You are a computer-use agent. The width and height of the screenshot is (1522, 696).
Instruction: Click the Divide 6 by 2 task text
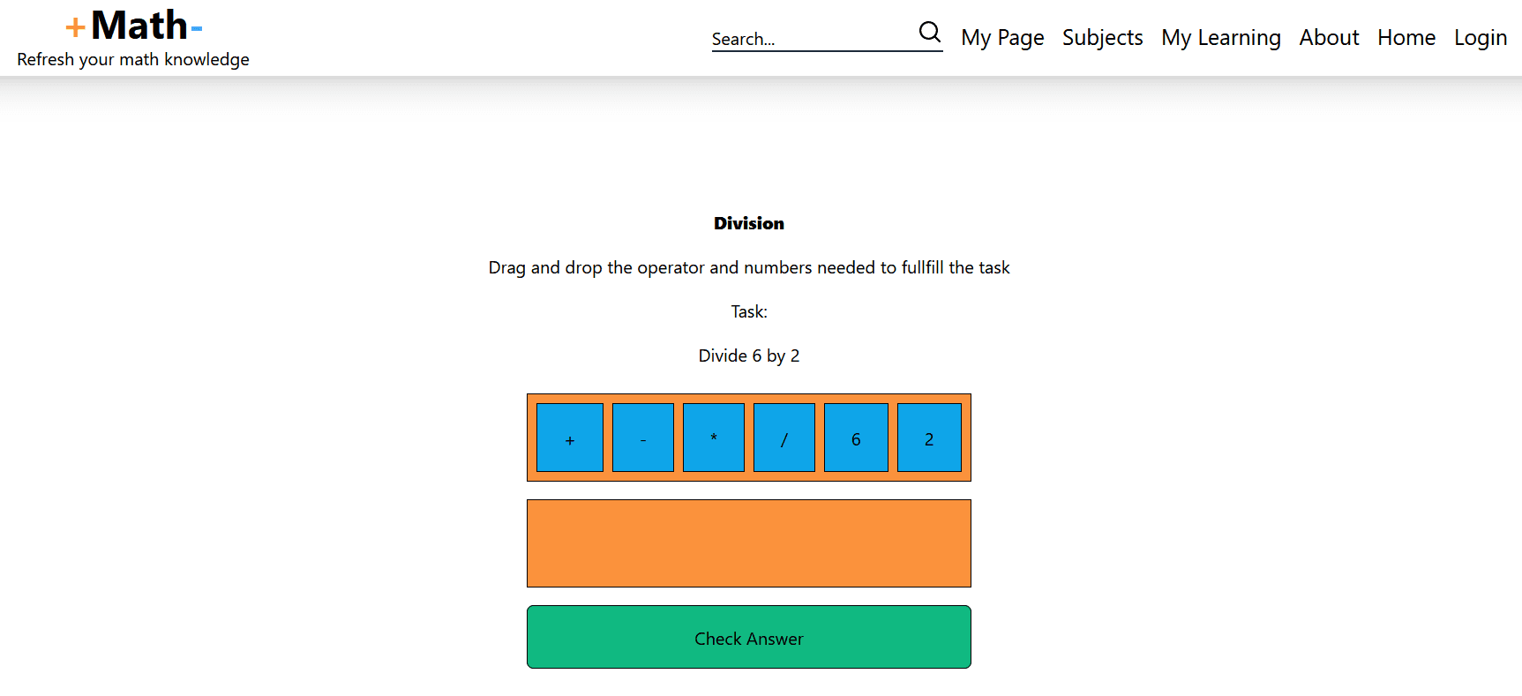click(x=749, y=355)
